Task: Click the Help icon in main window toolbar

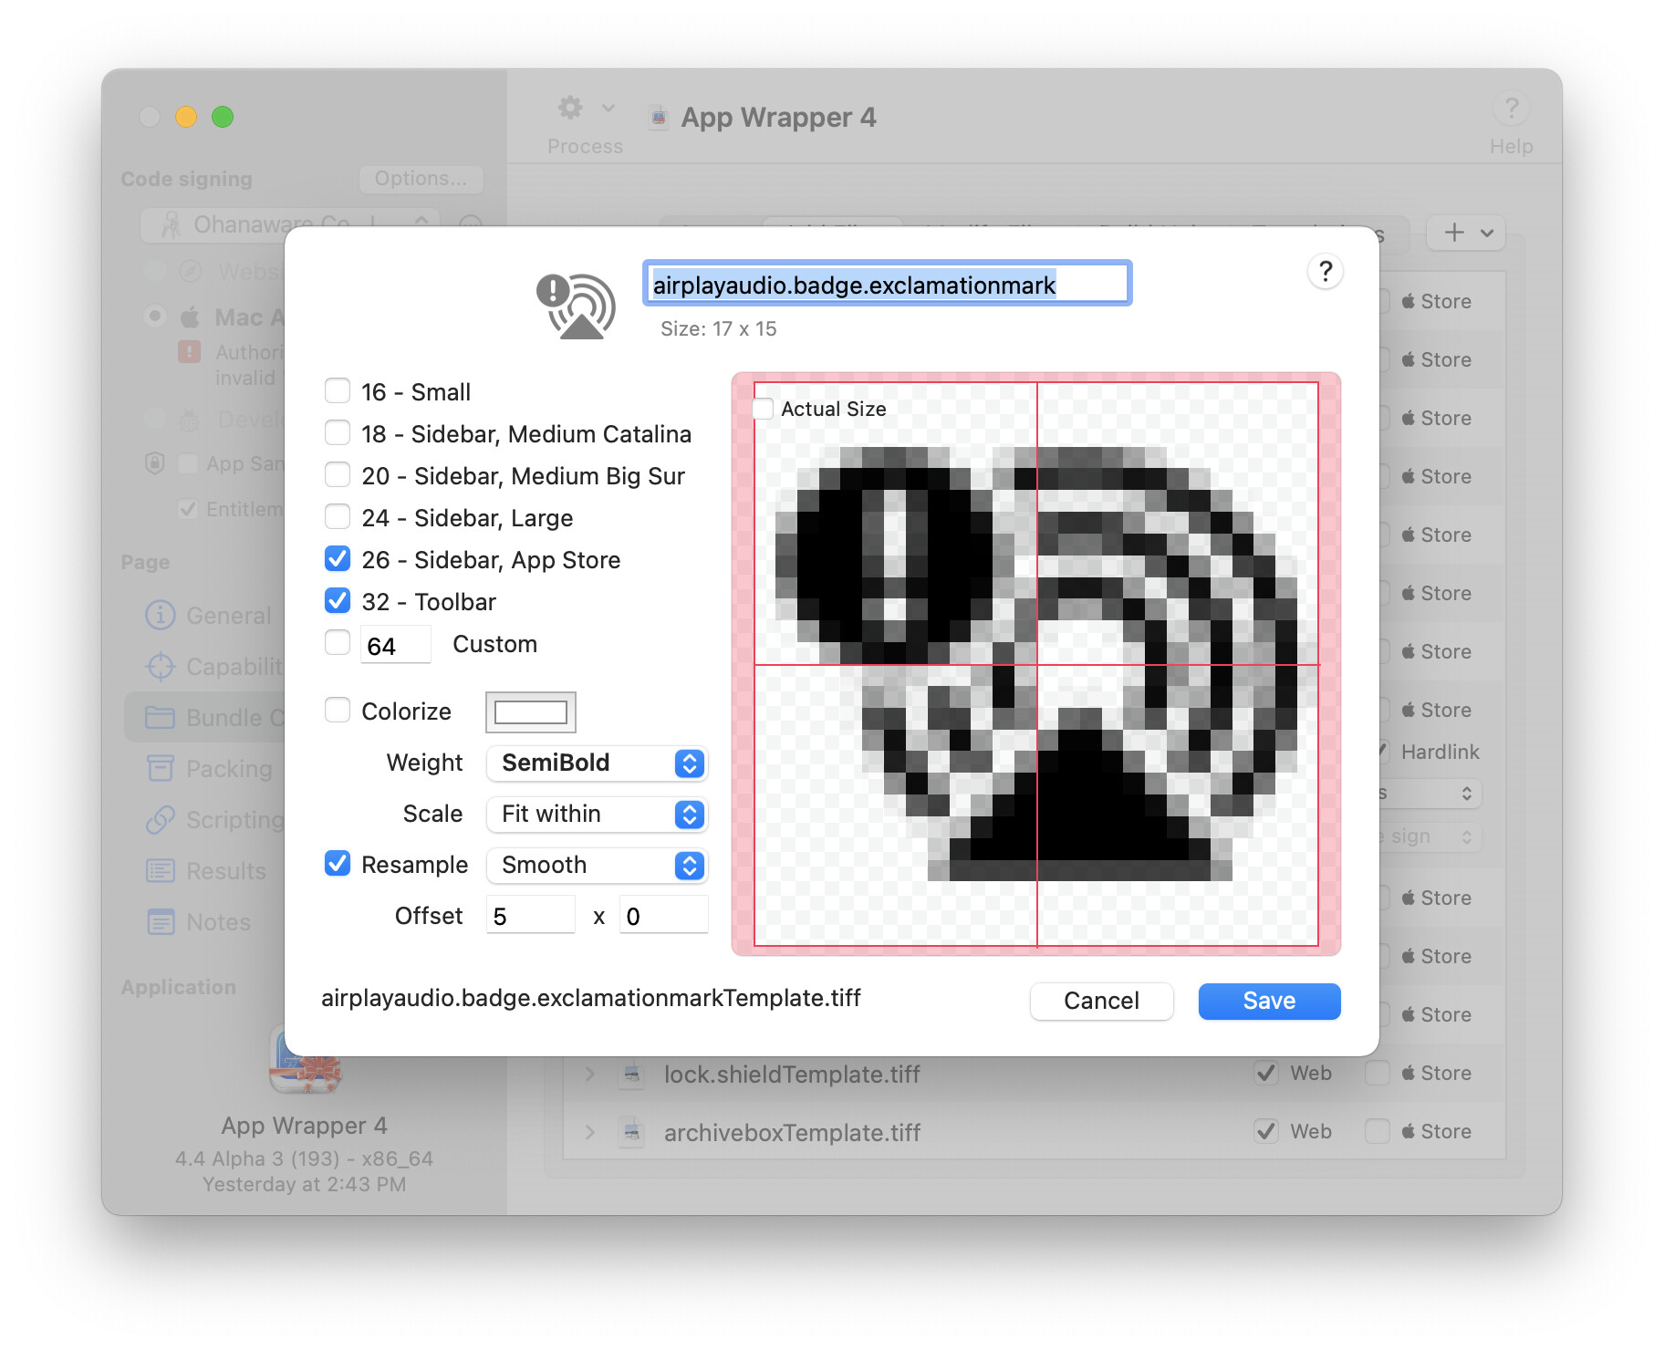Action: coord(1511,109)
